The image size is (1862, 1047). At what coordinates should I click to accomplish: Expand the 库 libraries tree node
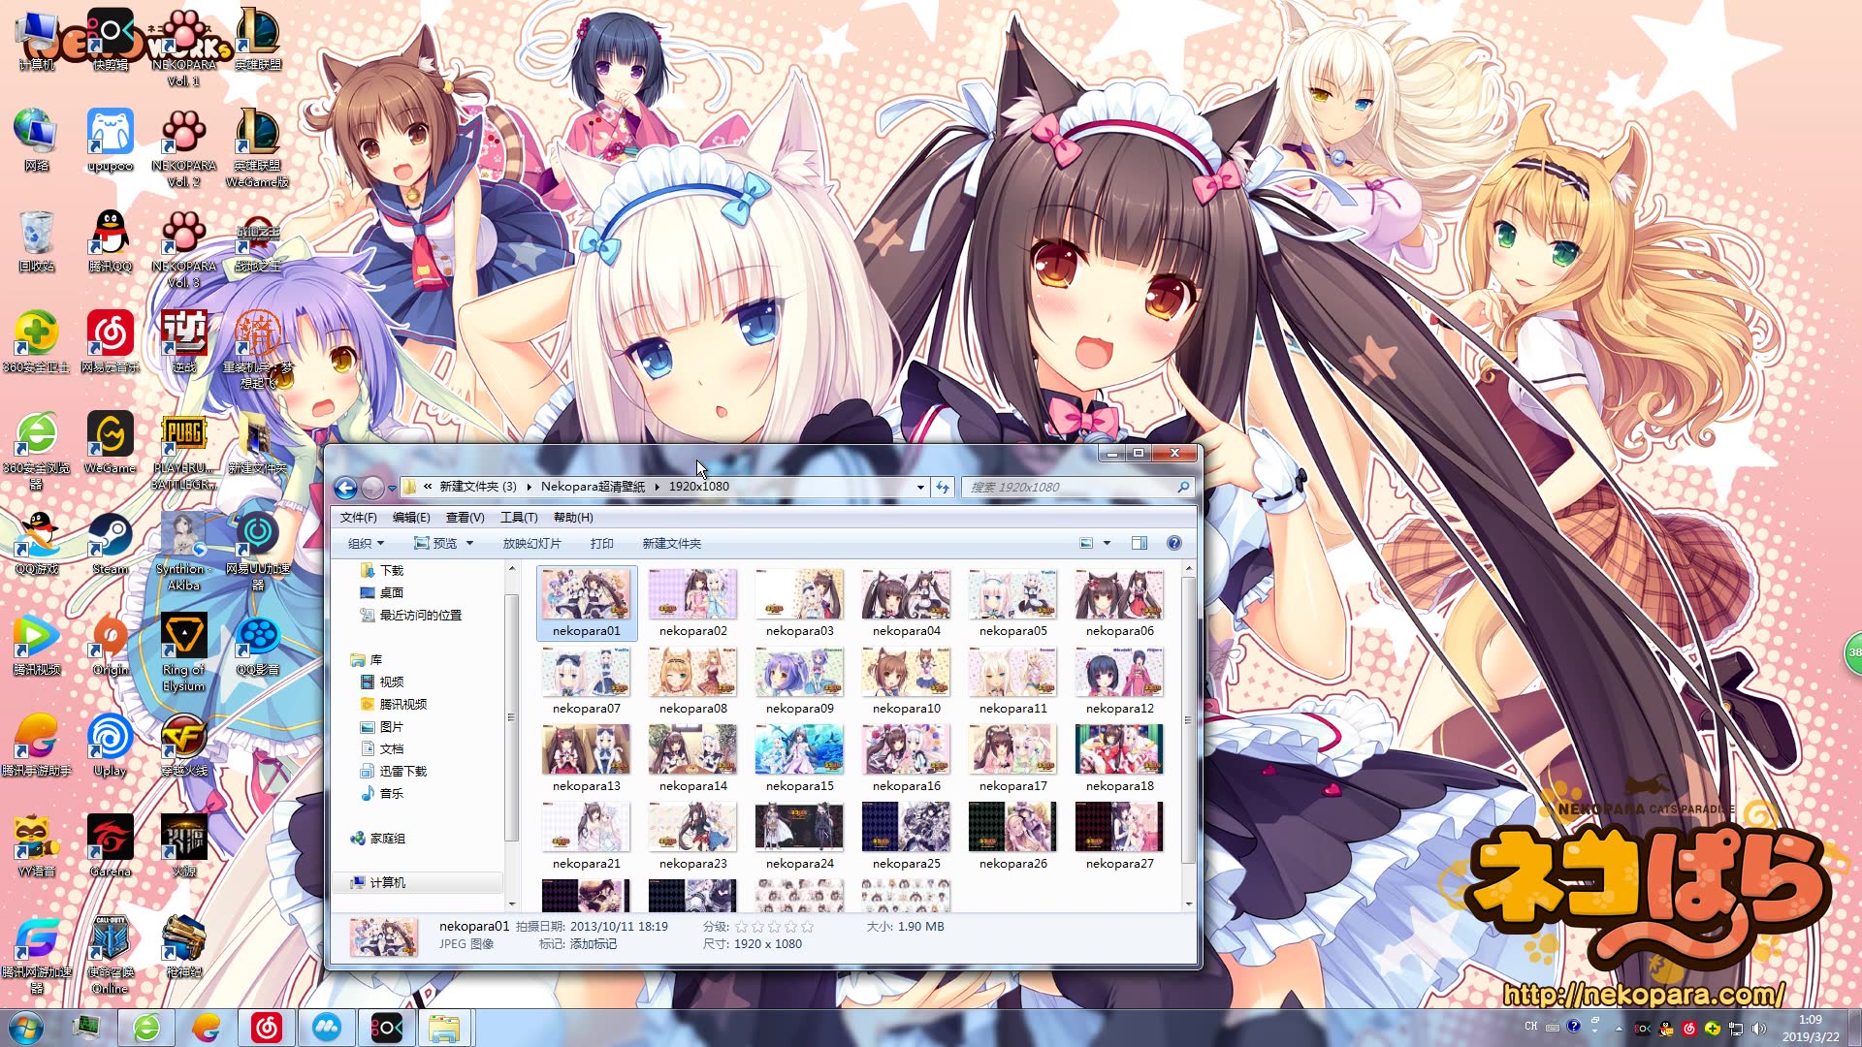[367, 659]
